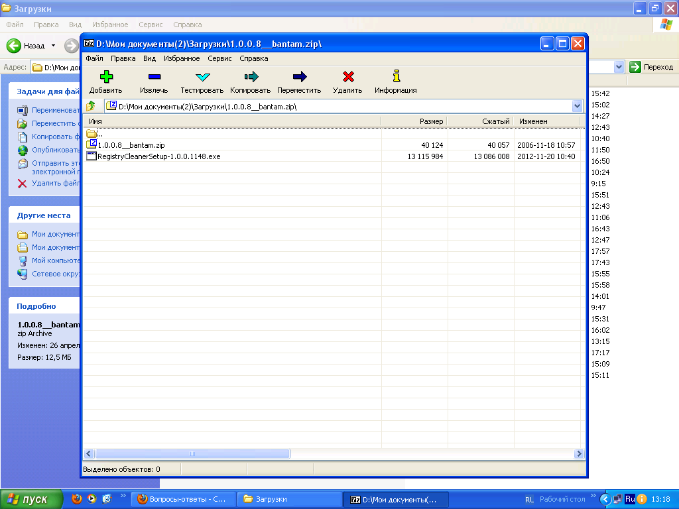Viewport: 679px width, 509px height.
Task: Click the Рабочий стол taskbar toolbar label
Action: point(562,499)
